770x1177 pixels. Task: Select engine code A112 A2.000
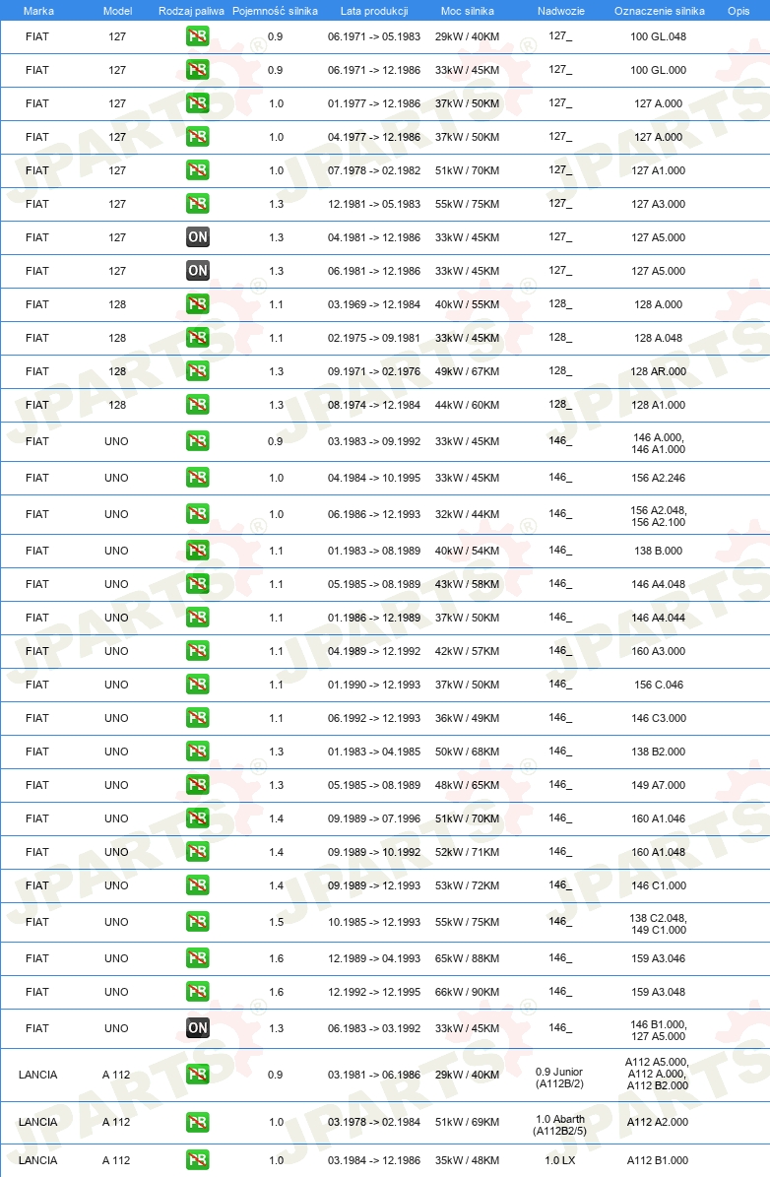pyautogui.click(x=658, y=1122)
